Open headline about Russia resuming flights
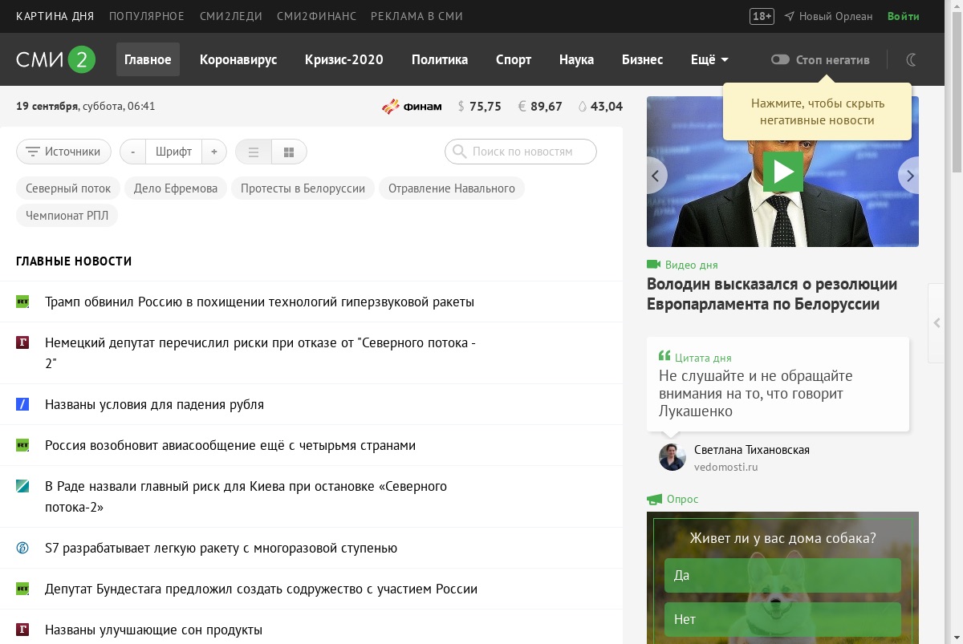The image size is (963, 644). 230,445
